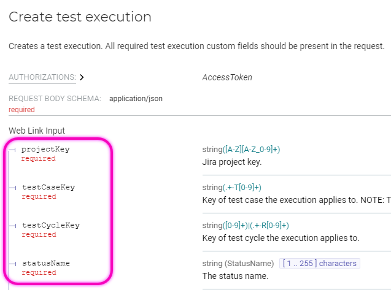Click the AccessToken authorization link
Screen dimensions: 391x290
pyautogui.click(x=227, y=77)
